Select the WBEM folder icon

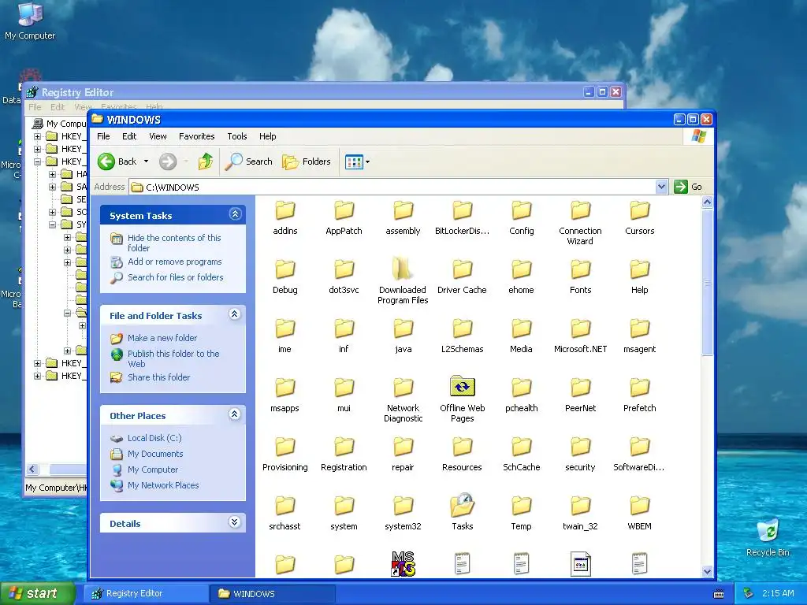pos(640,506)
